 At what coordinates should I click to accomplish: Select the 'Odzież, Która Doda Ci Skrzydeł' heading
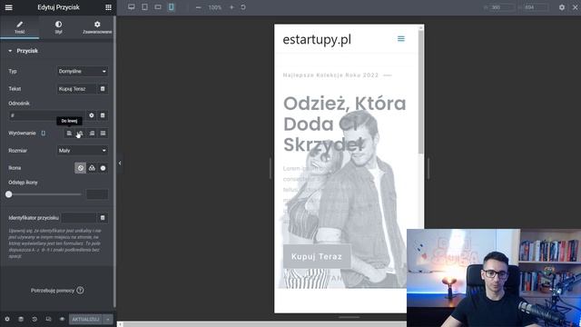tap(345, 124)
